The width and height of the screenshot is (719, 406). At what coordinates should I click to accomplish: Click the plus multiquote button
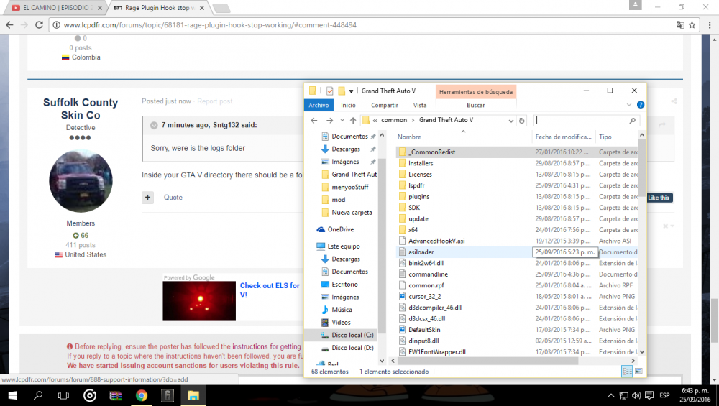tap(147, 198)
